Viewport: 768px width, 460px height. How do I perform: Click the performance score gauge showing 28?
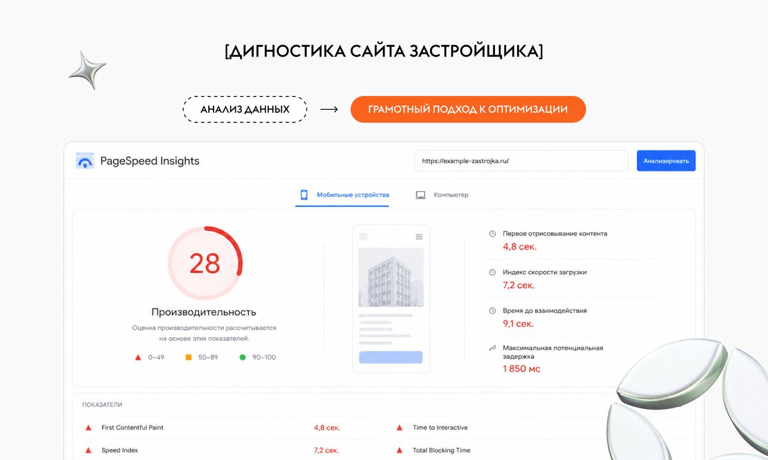(x=205, y=263)
